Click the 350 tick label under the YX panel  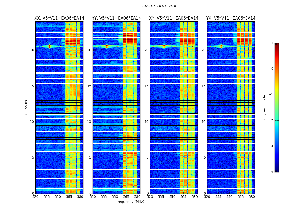coord(229,197)
